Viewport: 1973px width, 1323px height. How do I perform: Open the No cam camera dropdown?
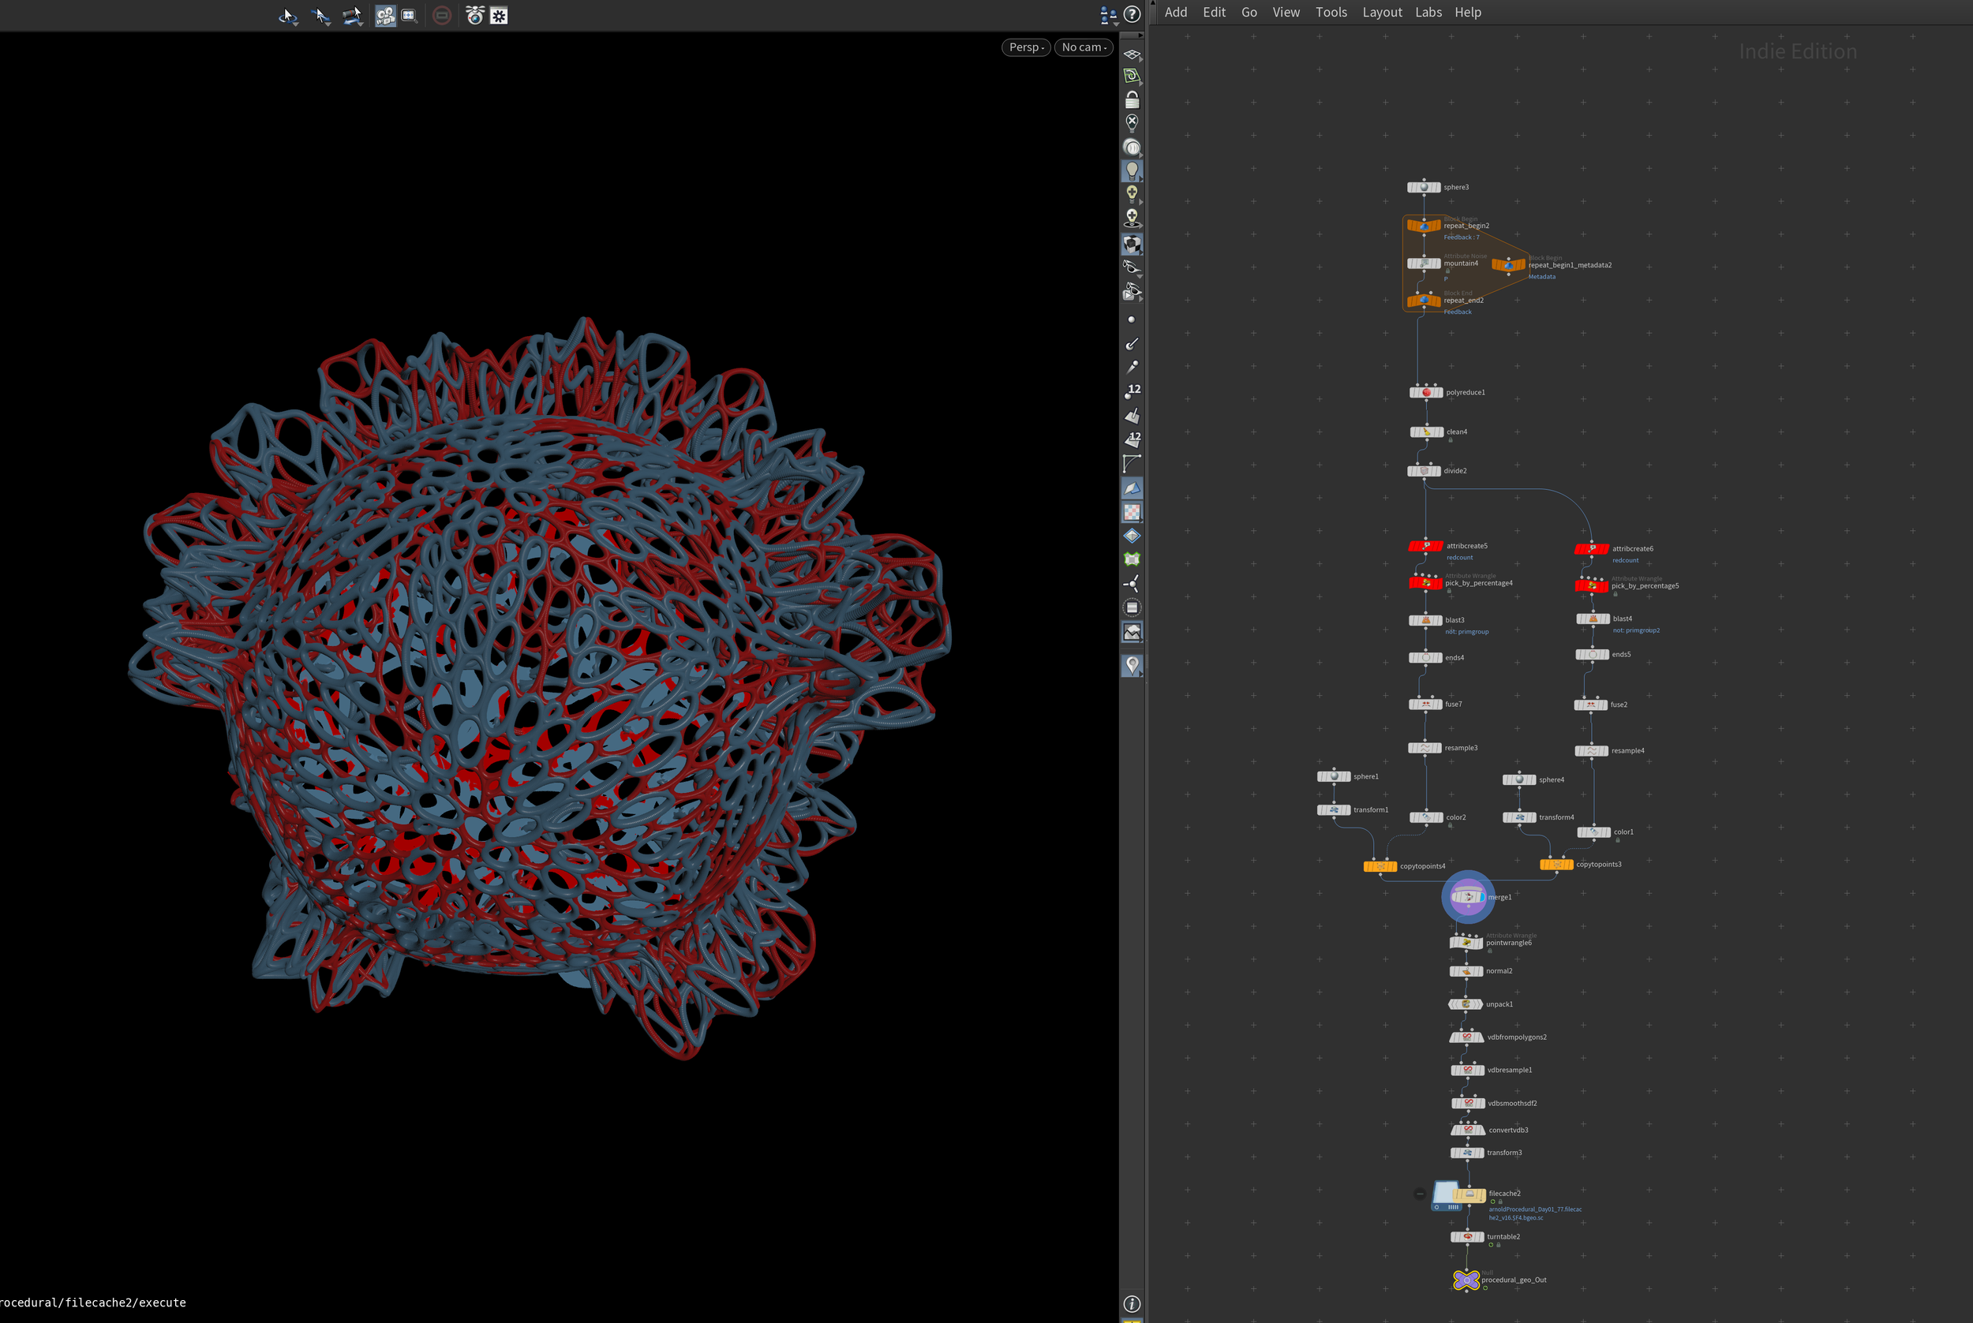(x=1084, y=47)
